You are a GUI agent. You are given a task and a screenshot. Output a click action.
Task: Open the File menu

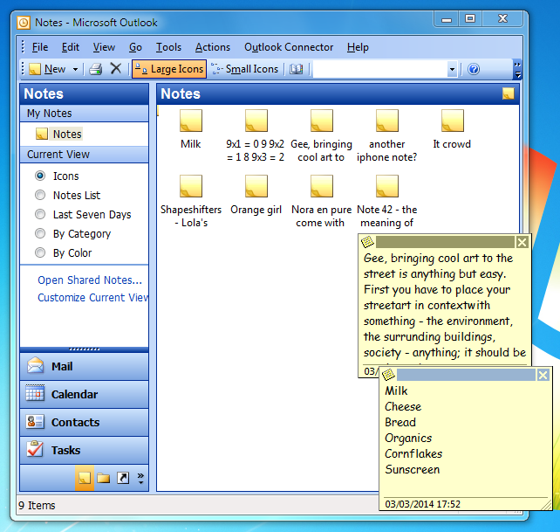coord(39,47)
